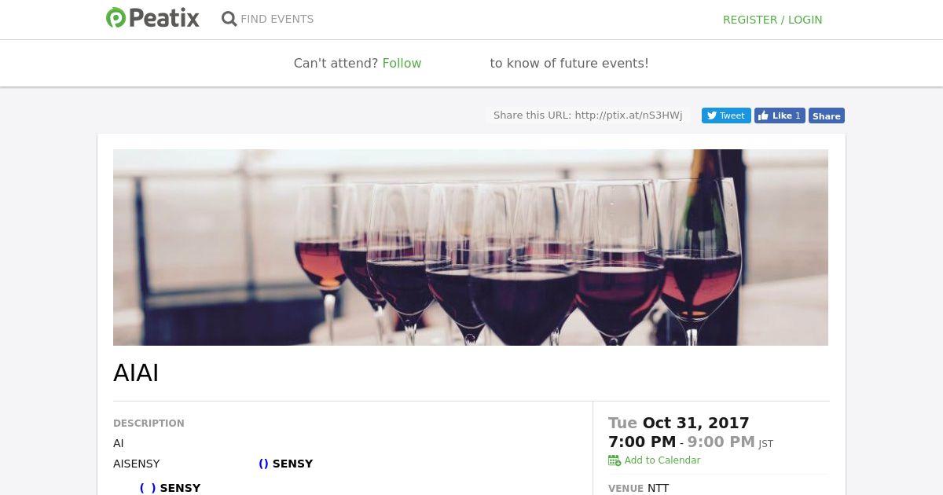Viewport: 943px width, 495px height.
Task: Follow the organizer via the Follow link
Action: [x=402, y=64]
